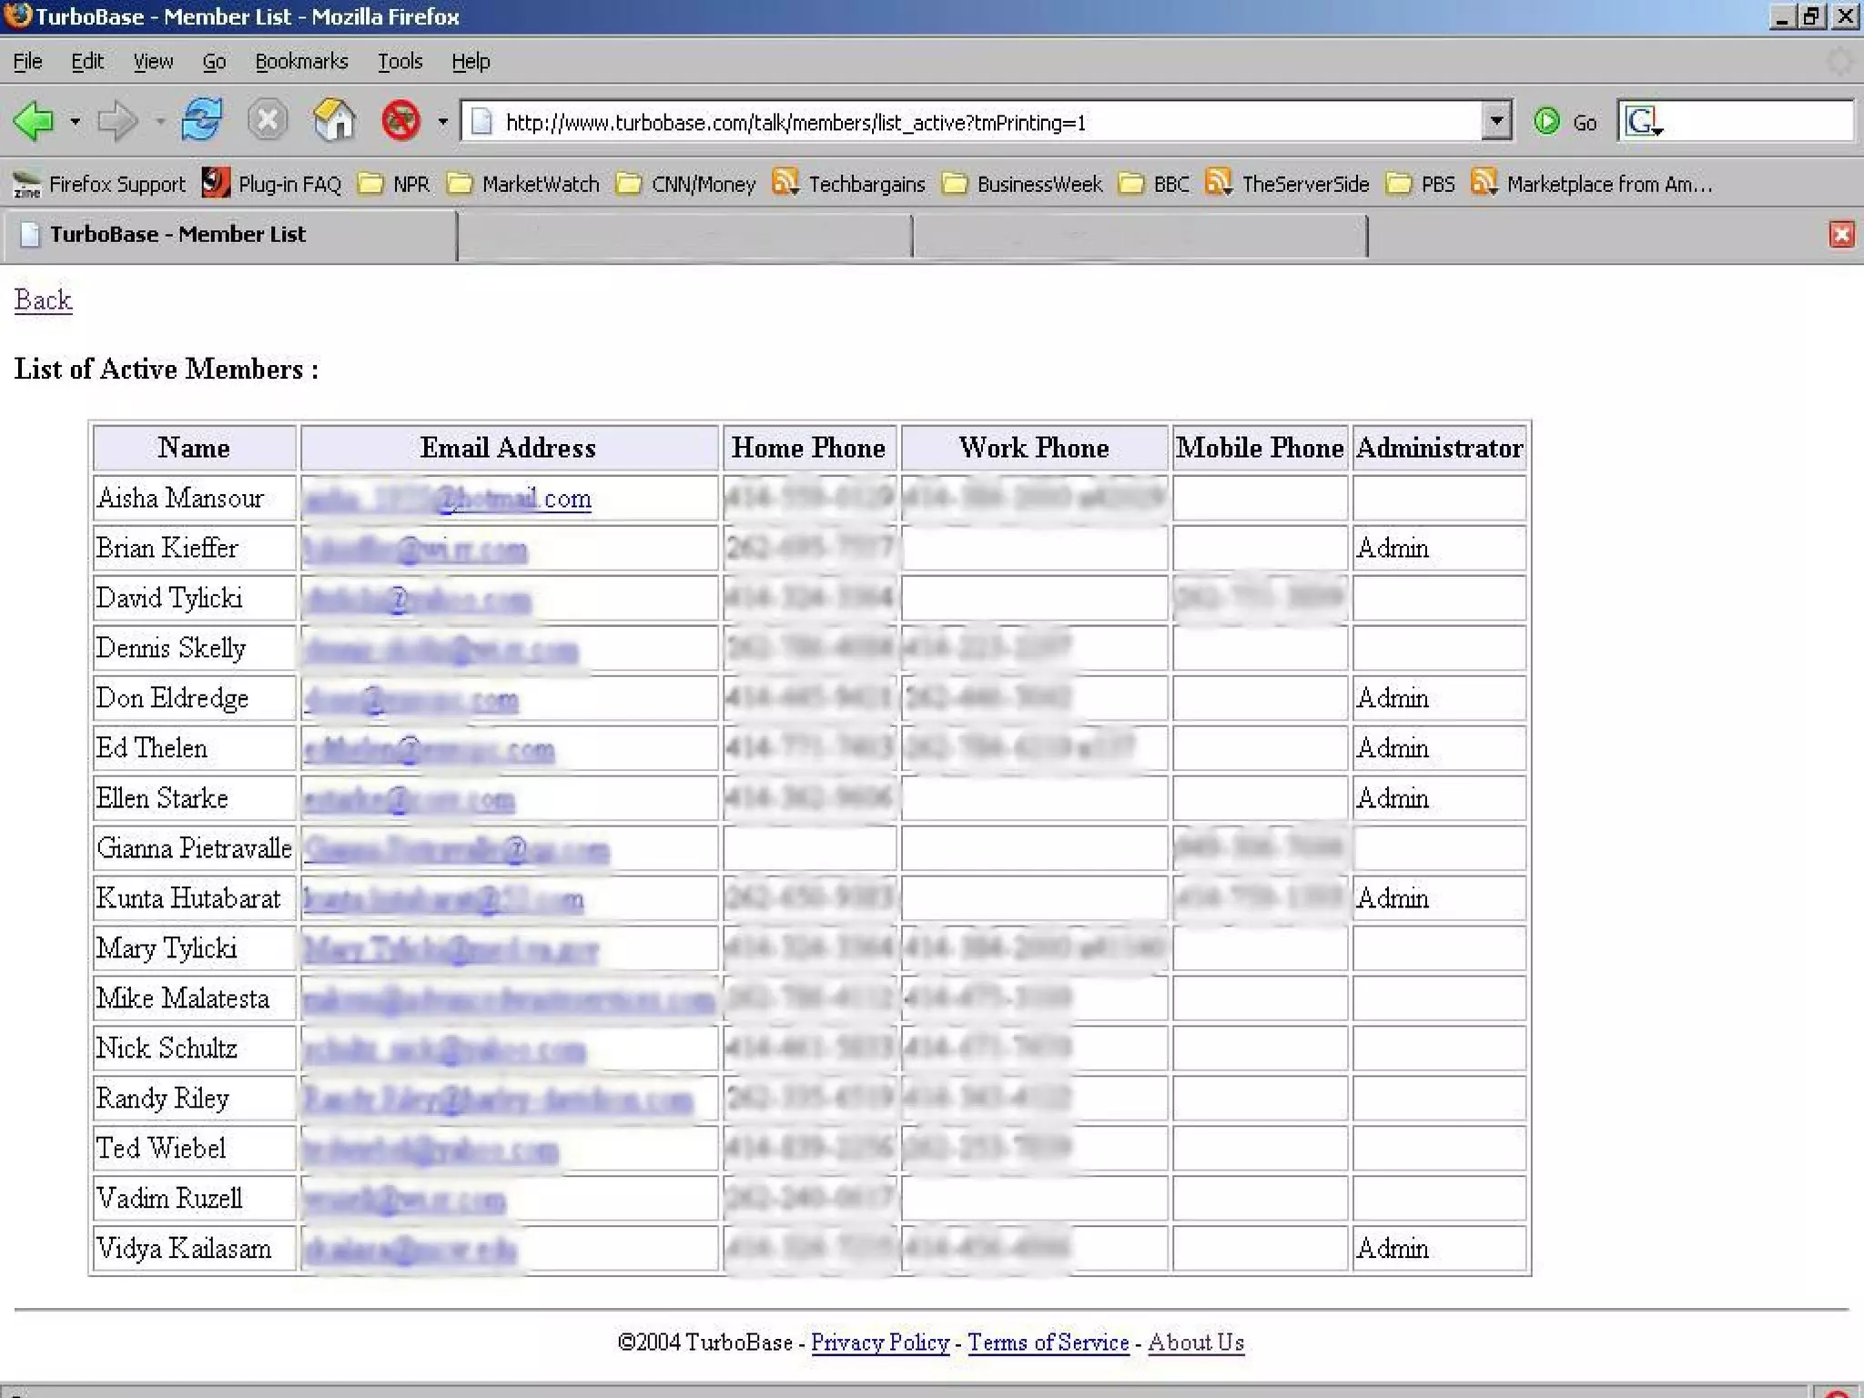Click the Home icon in toolbar
Screen dimensions: 1864x1398
333,120
